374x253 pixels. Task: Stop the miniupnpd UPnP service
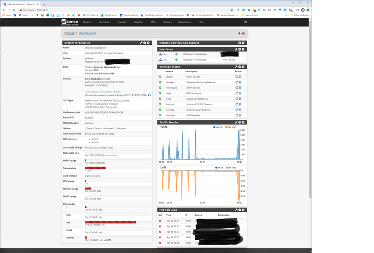coord(240,88)
